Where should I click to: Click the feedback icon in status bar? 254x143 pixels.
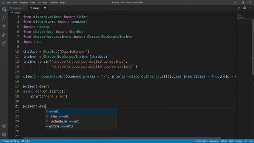[246, 141]
